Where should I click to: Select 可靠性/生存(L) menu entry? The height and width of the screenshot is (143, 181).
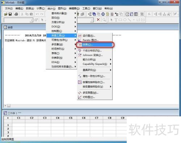coord(61,40)
